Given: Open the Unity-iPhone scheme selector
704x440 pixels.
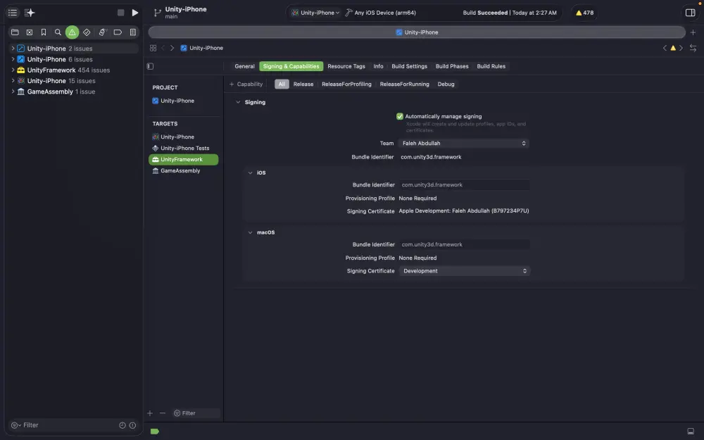Looking at the screenshot, I should click(x=315, y=13).
